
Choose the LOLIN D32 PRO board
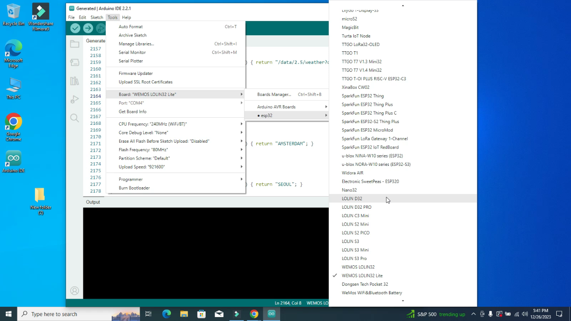(403, 207)
